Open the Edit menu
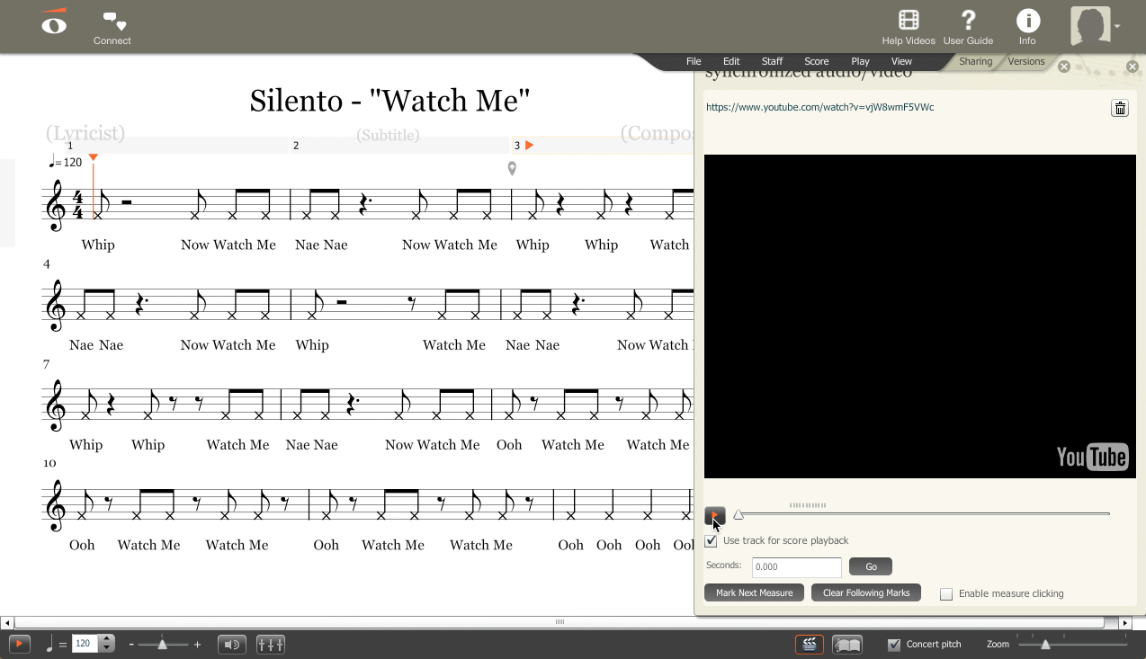The height and width of the screenshot is (659, 1146). (x=731, y=62)
